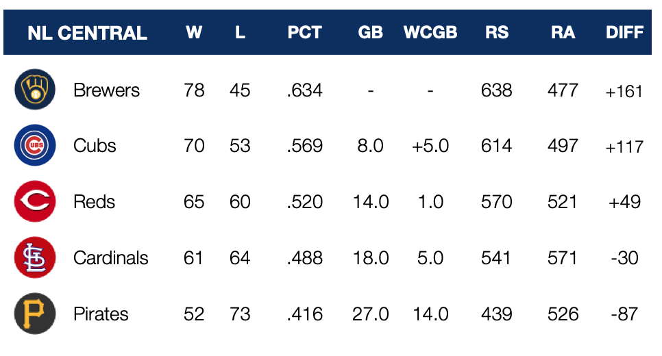Open the Pirates team name link

click(101, 314)
